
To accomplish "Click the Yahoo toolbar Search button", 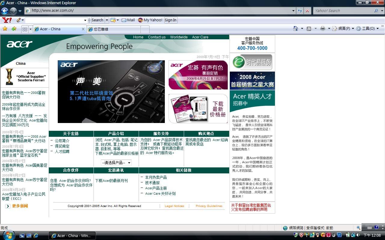I will click(x=97, y=20).
